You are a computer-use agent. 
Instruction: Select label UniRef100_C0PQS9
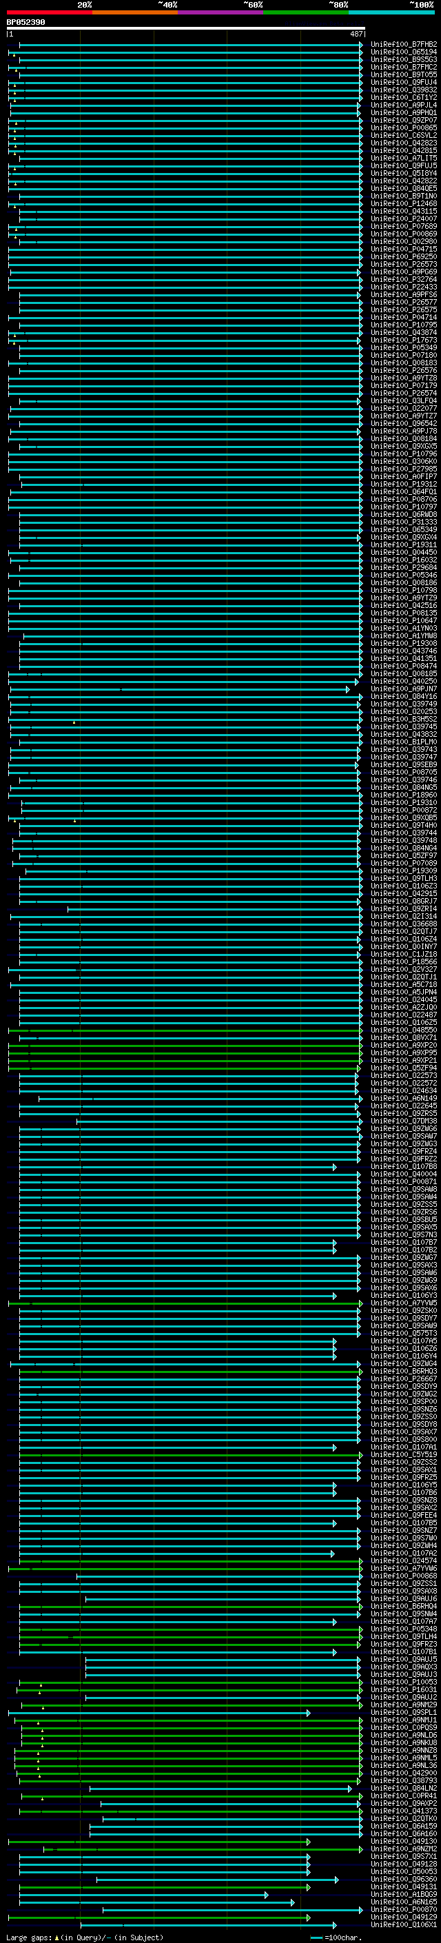[404, 1727]
